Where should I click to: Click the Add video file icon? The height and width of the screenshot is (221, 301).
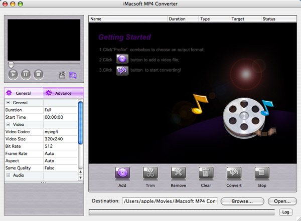tap(122, 173)
